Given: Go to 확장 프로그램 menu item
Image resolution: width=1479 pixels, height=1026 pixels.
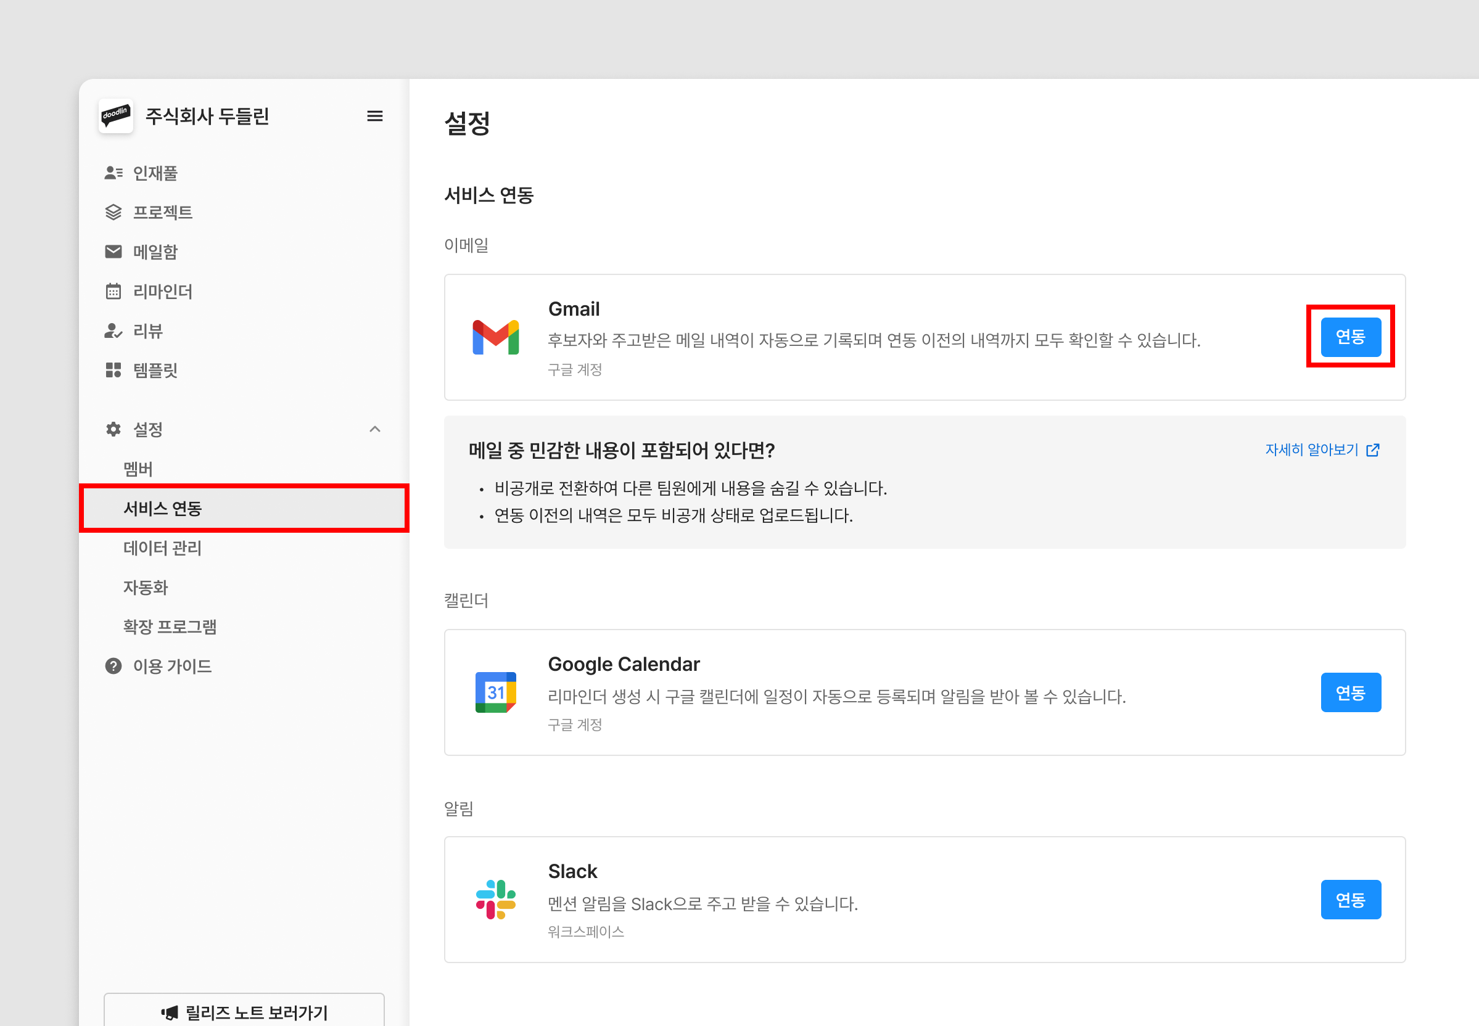Looking at the screenshot, I should 170,626.
